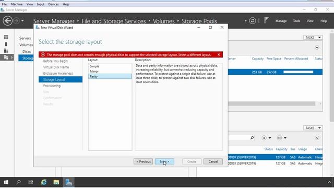The height and width of the screenshot is (188, 334).
Task: Go to Virtual Disk Name wizard step
Action: pyautogui.click(x=56, y=67)
